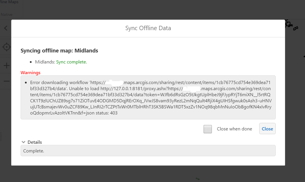Click the red Warnings heading
Viewport: 305px width, 182px height.
pyautogui.click(x=30, y=72)
